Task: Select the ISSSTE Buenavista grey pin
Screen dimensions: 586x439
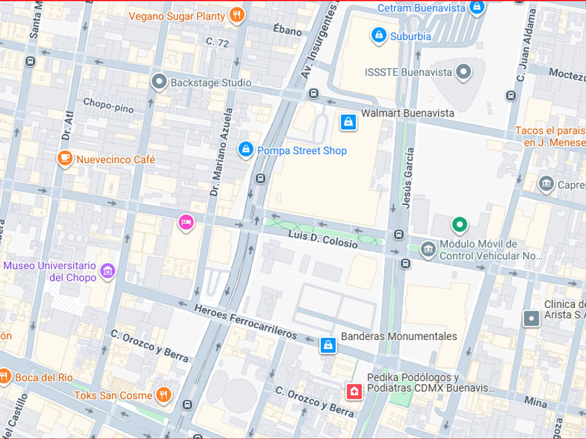Action: pyautogui.click(x=463, y=72)
